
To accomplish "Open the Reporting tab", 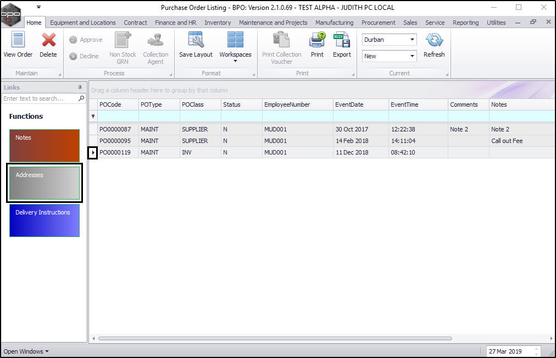I will (465, 23).
